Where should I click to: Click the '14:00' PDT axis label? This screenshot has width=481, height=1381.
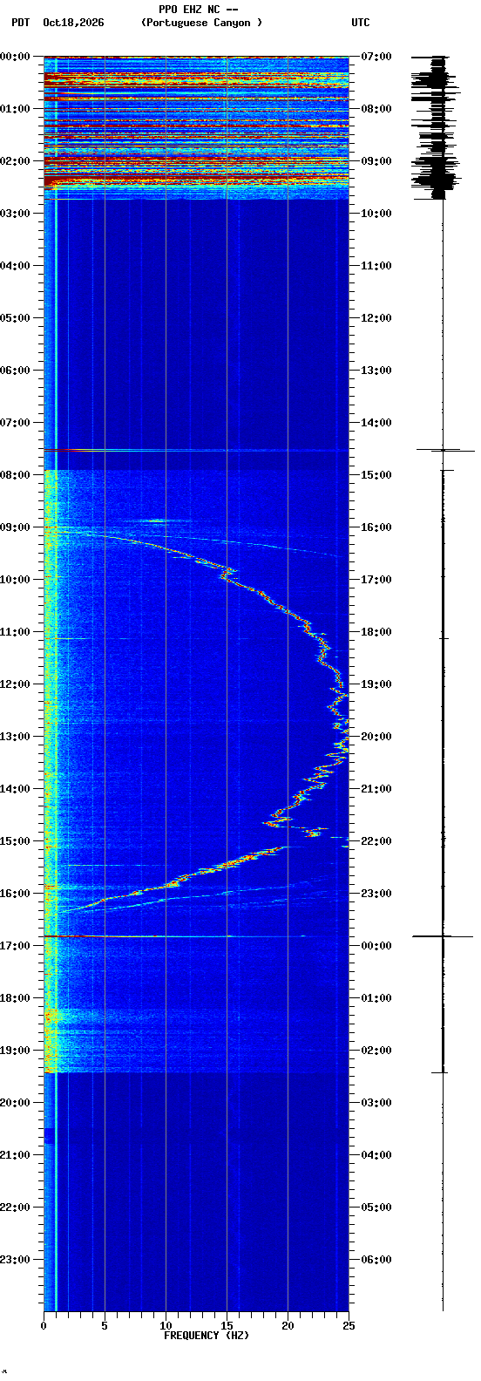point(16,789)
